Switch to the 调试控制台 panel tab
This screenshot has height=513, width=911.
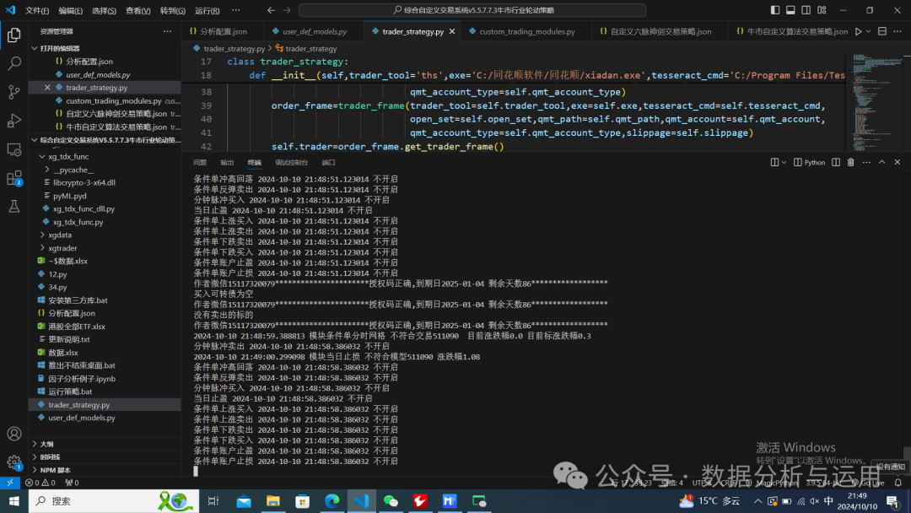(291, 163)
